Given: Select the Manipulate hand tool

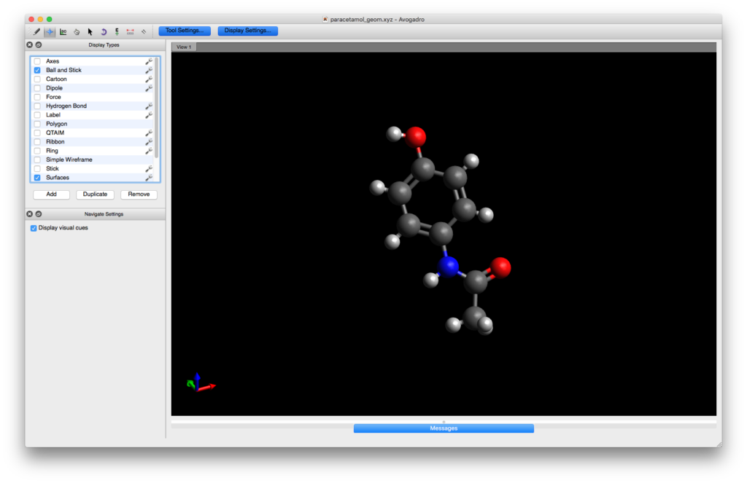Looking at the screenshot, I should [77, 31].
